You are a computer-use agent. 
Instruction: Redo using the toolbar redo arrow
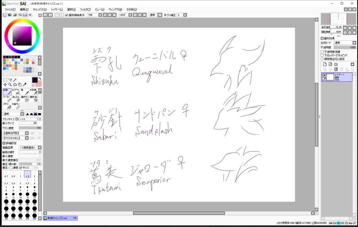(50, 15)
